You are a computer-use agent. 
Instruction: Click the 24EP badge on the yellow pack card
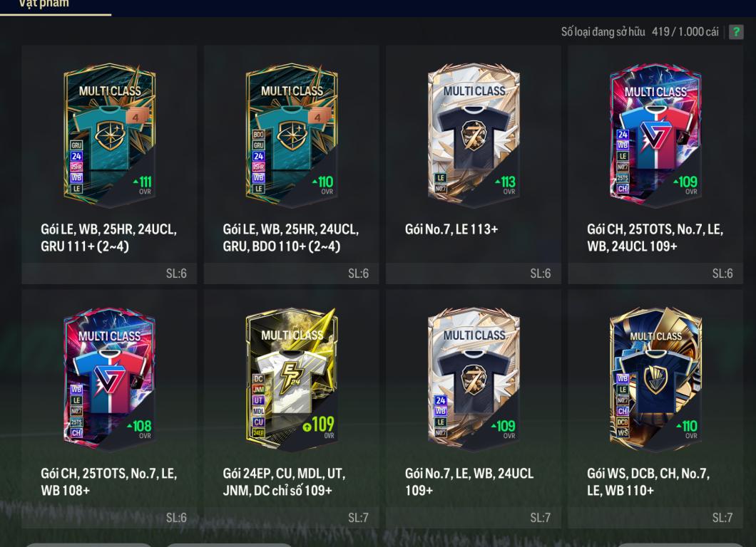coord(258,433)
